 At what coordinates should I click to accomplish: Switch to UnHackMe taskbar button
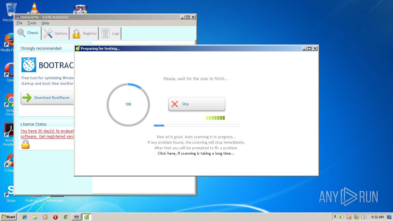tap(76, 217)
